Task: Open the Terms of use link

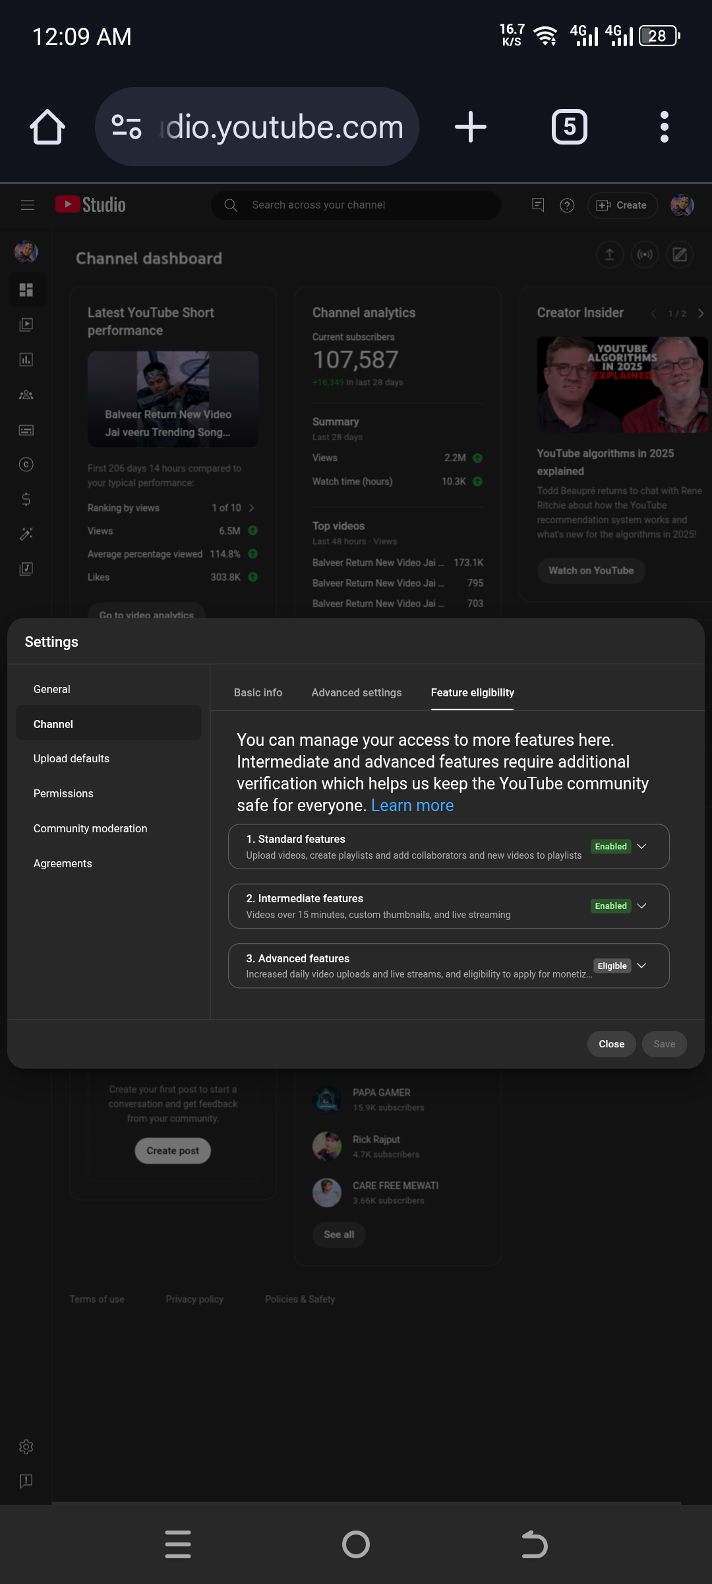Action: click(x=97, y=1299)
